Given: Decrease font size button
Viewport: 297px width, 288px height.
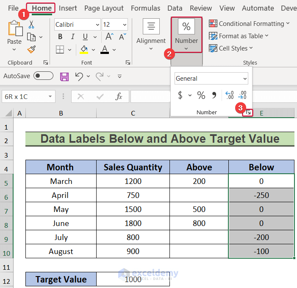Looking at the screenshot, I should tap(122, 37).
